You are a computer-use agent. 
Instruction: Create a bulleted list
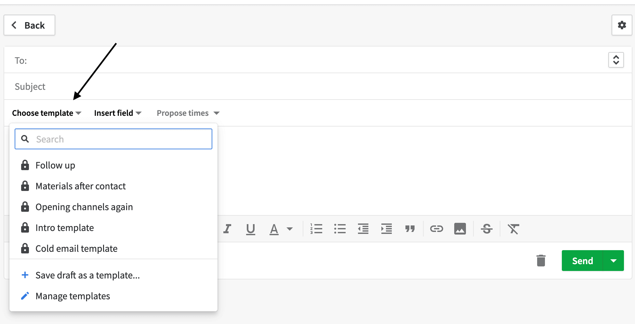(x=339, y=229)
